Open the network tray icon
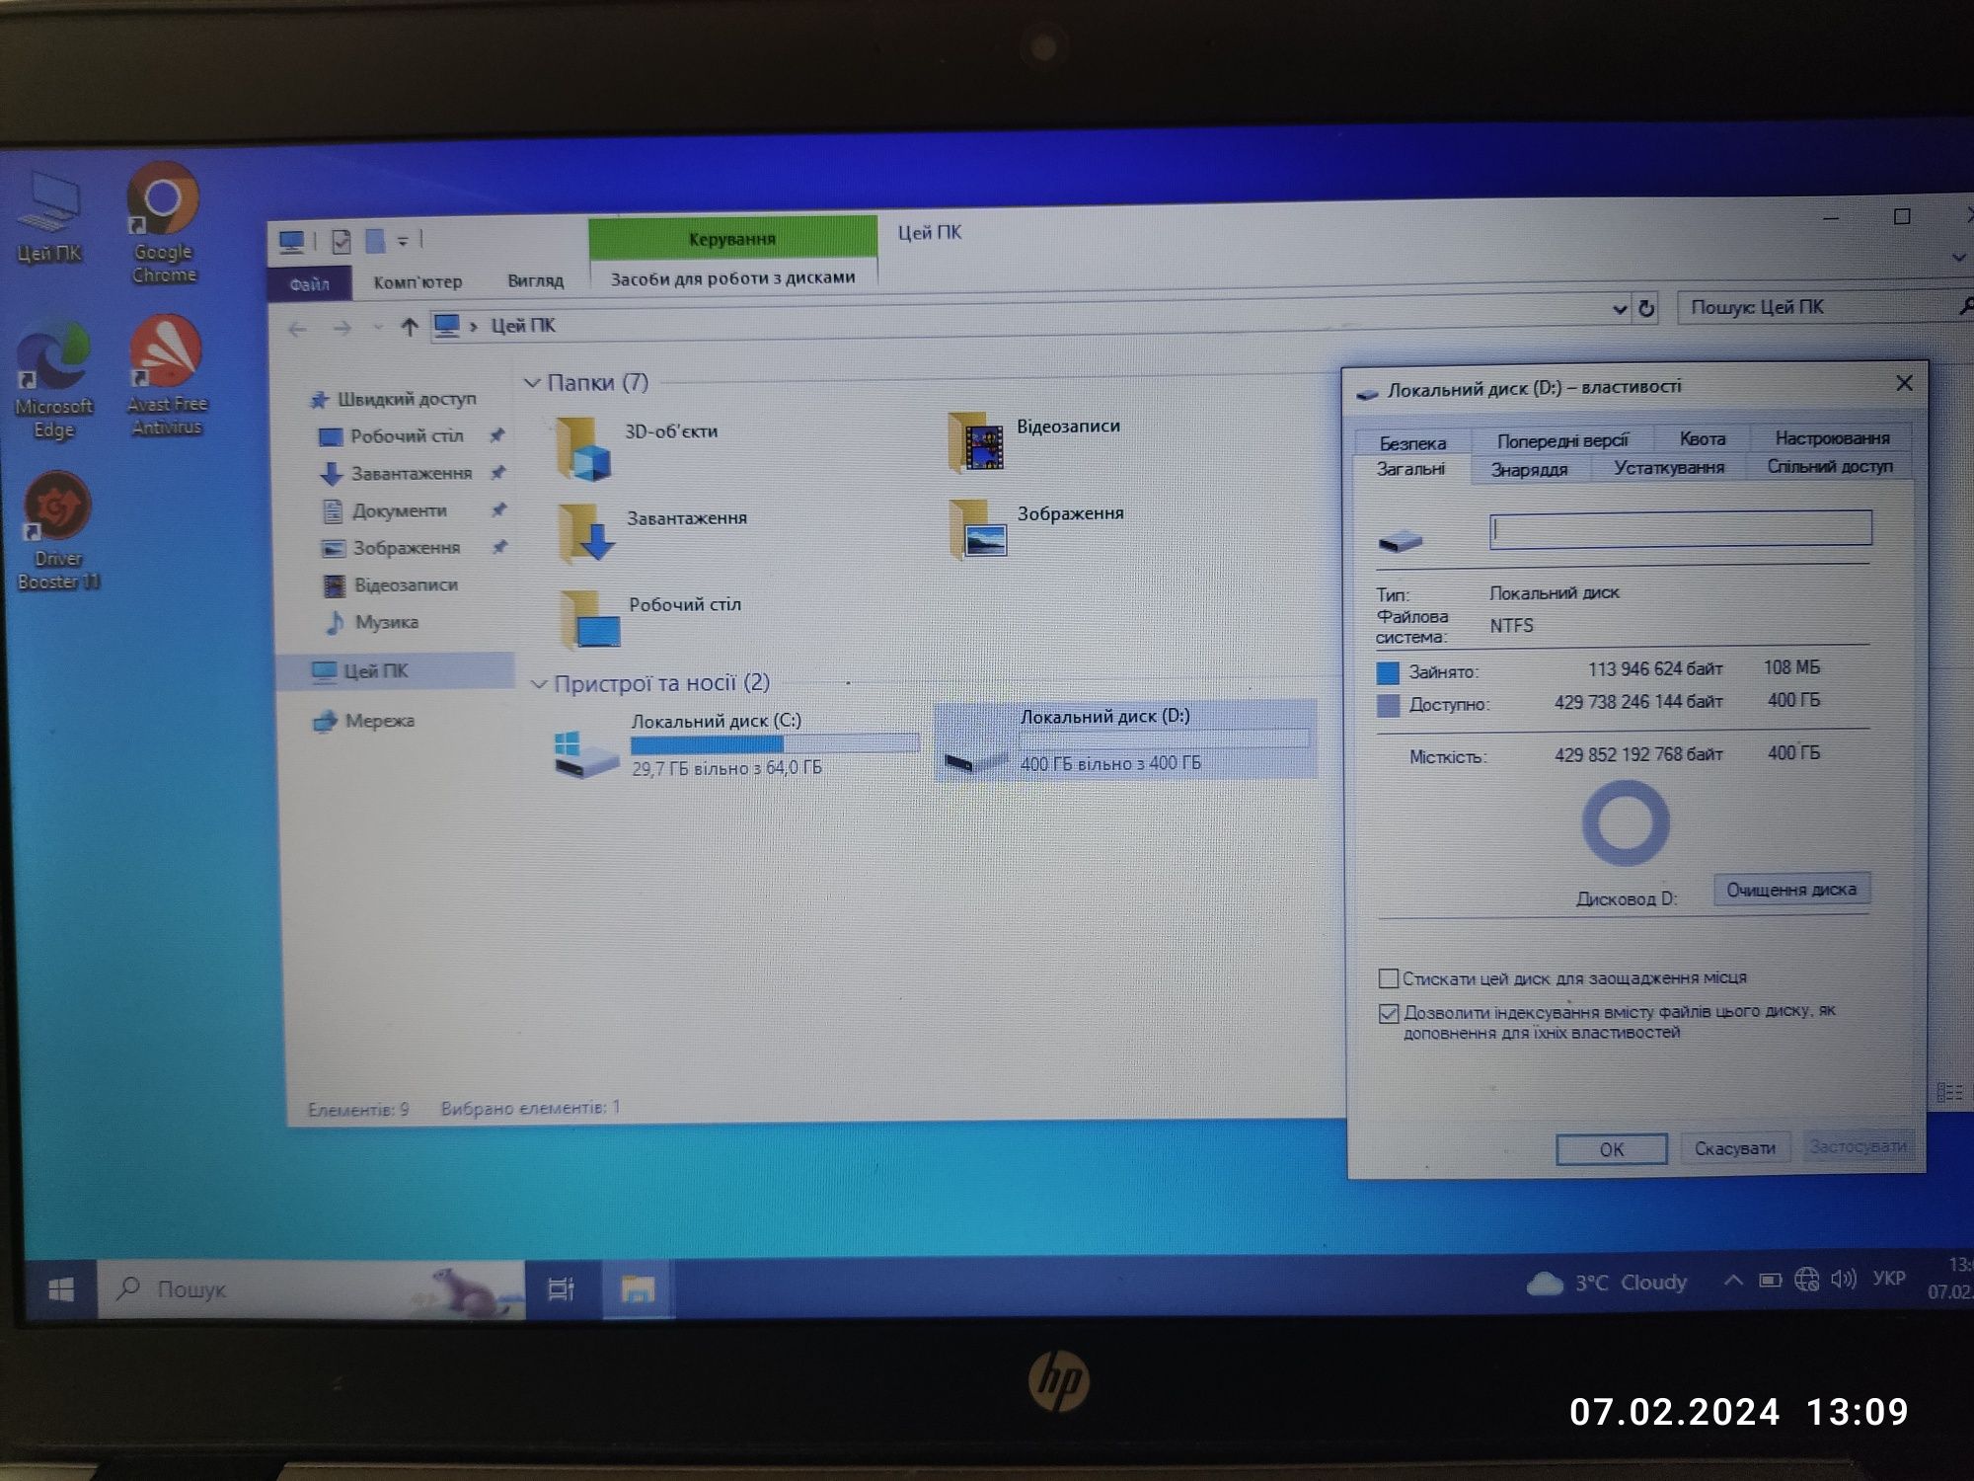 tap(1806, 1280)
